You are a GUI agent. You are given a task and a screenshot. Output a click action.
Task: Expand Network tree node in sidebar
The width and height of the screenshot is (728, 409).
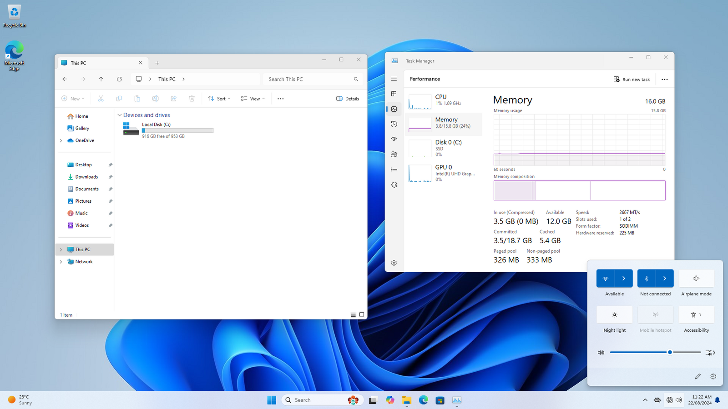(x=61, y=262)
